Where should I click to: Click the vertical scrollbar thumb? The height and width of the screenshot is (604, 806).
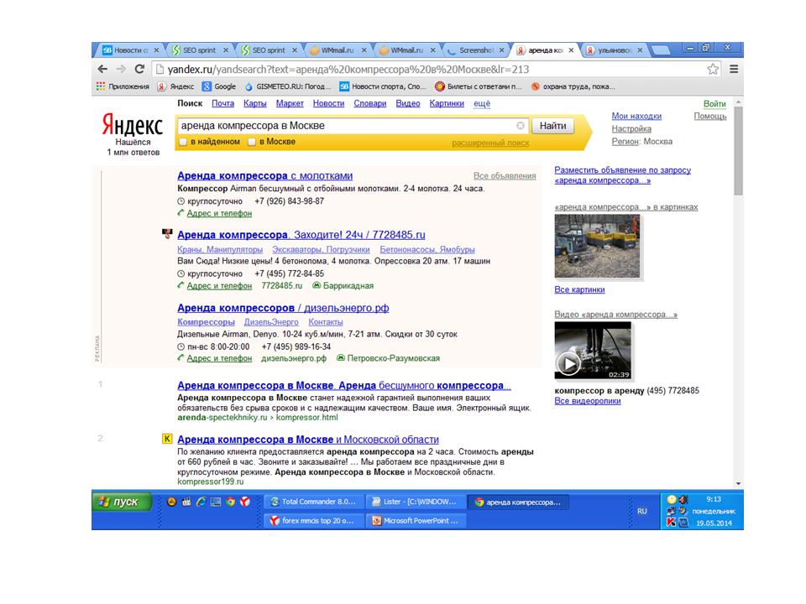click(739, 150)
